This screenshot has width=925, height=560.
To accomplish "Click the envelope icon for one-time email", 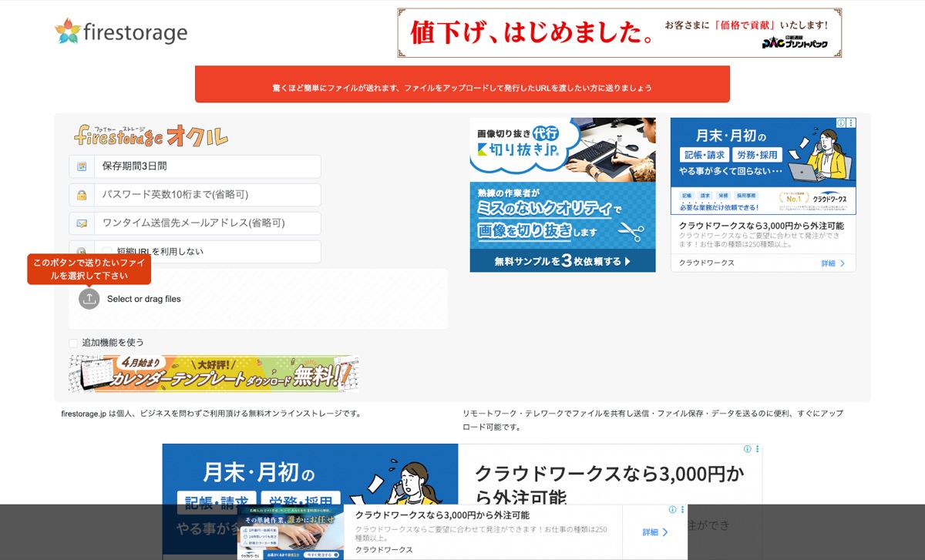I will 83,223.
